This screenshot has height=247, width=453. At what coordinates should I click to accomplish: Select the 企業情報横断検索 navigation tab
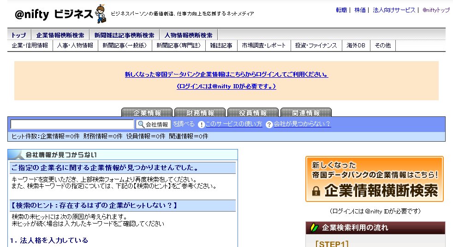pyautogui.click(x=60, y=35)
